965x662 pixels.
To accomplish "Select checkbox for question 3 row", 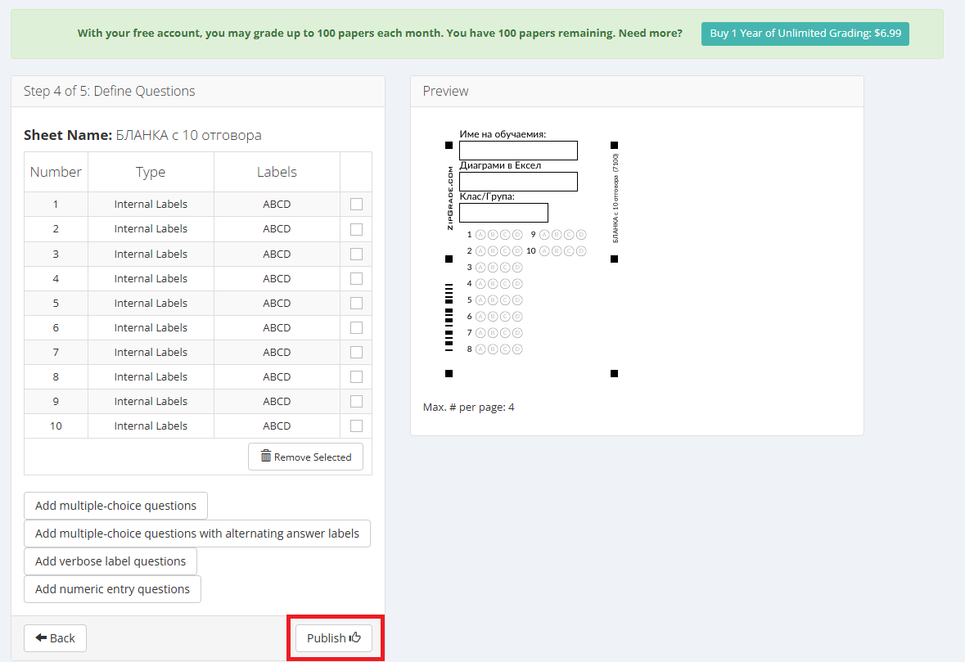I will (x=356, y=254).
